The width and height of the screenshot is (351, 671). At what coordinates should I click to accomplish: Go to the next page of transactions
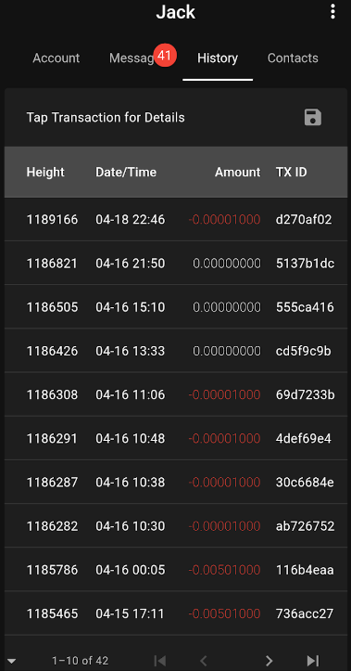tap(269, 660)
